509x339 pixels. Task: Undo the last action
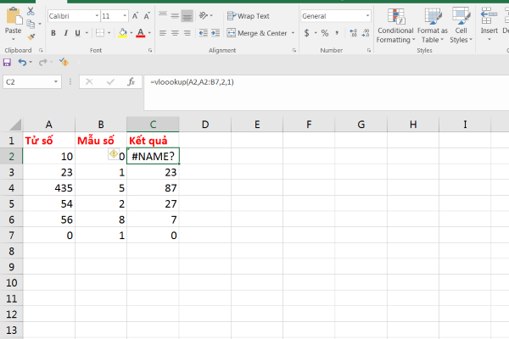(x=21, y=62)
